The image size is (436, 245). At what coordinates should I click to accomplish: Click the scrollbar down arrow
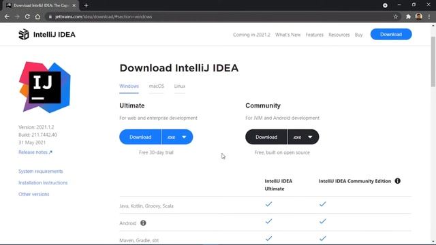point(433,242)
